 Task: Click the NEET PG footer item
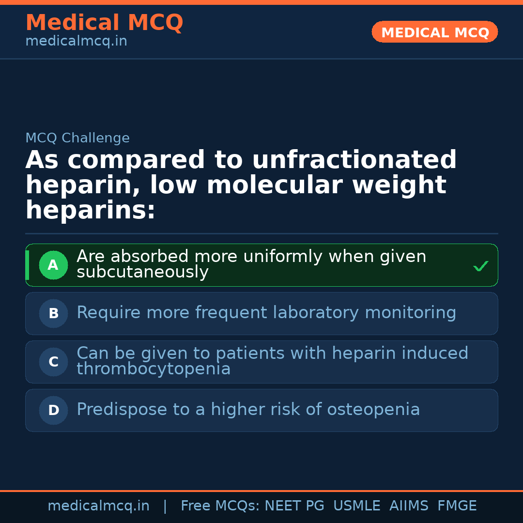[x=294, y=506]
